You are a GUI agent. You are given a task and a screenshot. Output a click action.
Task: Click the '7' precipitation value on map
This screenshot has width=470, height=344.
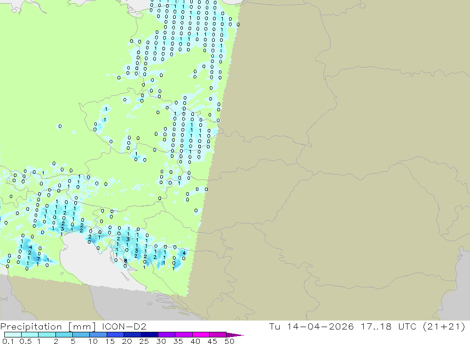coord(39,259)
